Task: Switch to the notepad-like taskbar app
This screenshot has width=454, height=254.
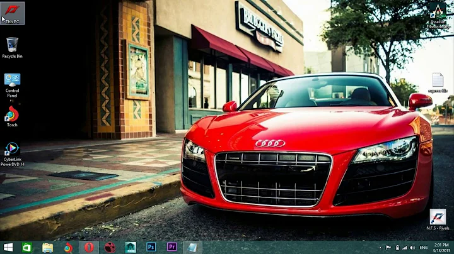Action: point(192,247)
